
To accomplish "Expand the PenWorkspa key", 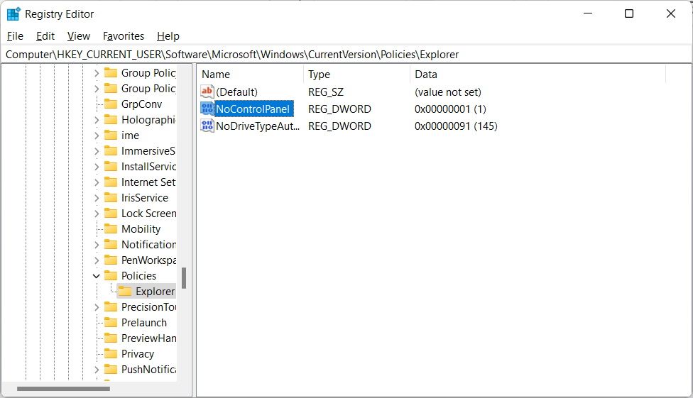I will point(97,260).
